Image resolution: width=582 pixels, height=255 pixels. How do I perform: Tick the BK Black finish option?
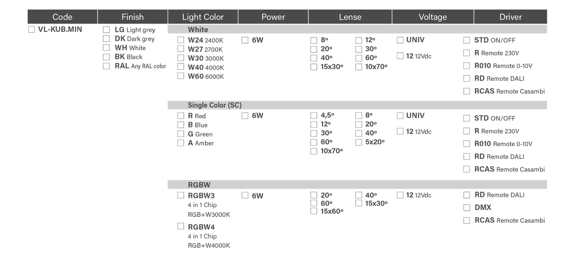coord(106,57)
